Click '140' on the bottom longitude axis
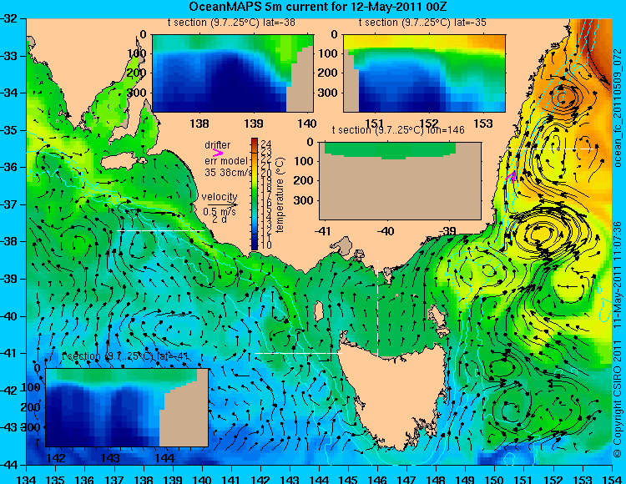 point(202,479)
